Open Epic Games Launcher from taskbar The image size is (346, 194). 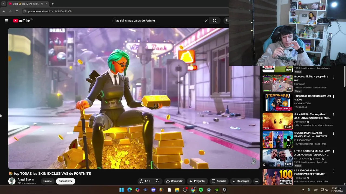click(x=225, y=190)
